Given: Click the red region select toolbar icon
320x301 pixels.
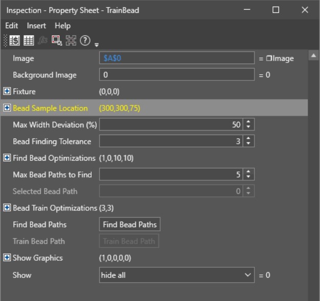Looking at the screenshot, I should pos(57,41).
